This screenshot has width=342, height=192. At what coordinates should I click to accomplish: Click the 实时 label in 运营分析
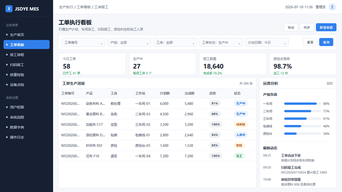click(330, 83)
